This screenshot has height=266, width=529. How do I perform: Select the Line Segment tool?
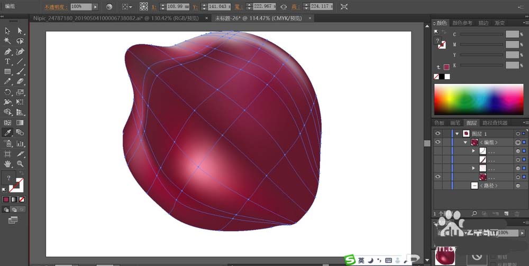point(20,62)
